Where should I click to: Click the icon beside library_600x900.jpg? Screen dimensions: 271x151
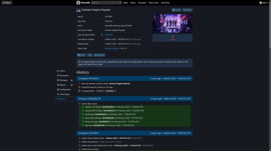point(83,118)
